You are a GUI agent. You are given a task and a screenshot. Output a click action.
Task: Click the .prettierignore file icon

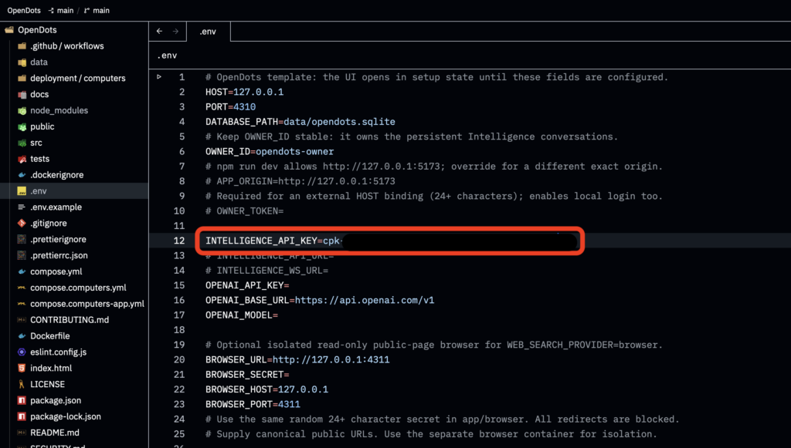(x=22, y=239)
